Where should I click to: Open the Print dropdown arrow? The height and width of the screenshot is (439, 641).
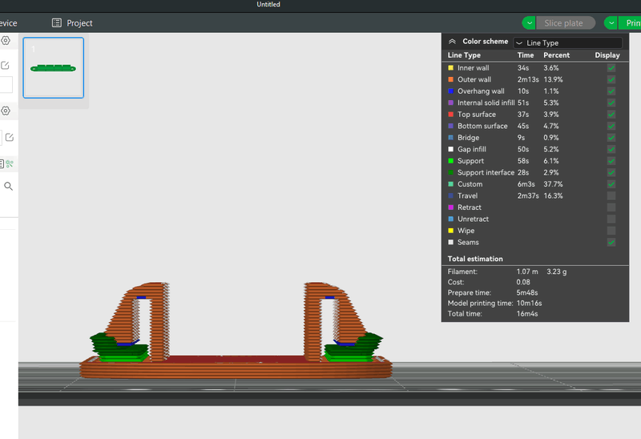611,23
